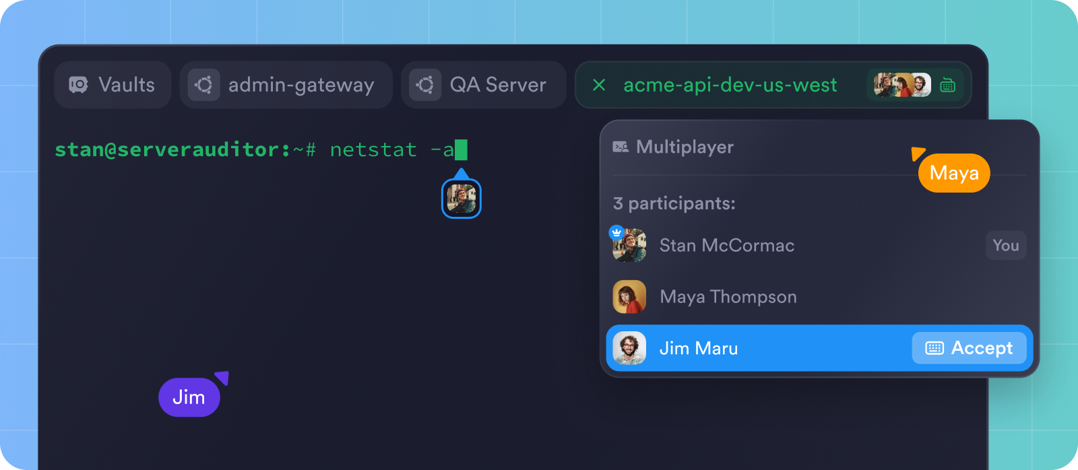Click the purple Jim cursor label

pos(189,397)
